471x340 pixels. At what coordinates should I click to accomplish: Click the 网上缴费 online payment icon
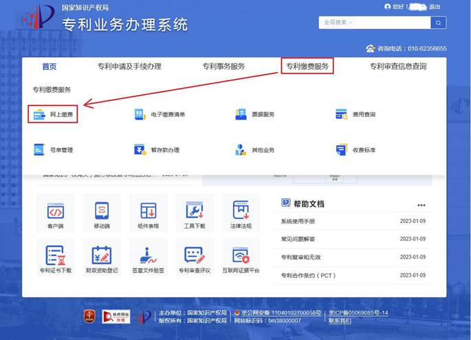(x=39, y=114)
